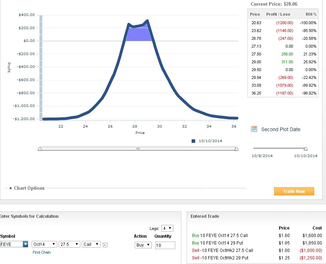Click the right handle of price range slider
326x264 pixels.
[236, 149]
